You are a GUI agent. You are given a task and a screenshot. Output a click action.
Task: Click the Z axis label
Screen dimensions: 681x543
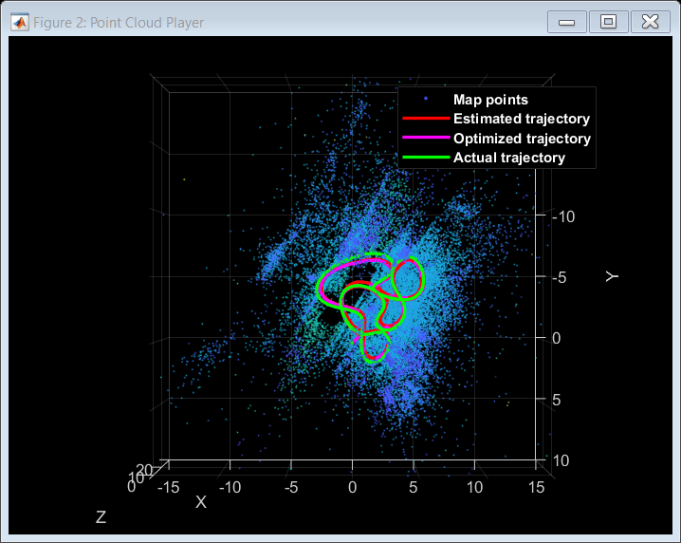(x=101, y=517)
